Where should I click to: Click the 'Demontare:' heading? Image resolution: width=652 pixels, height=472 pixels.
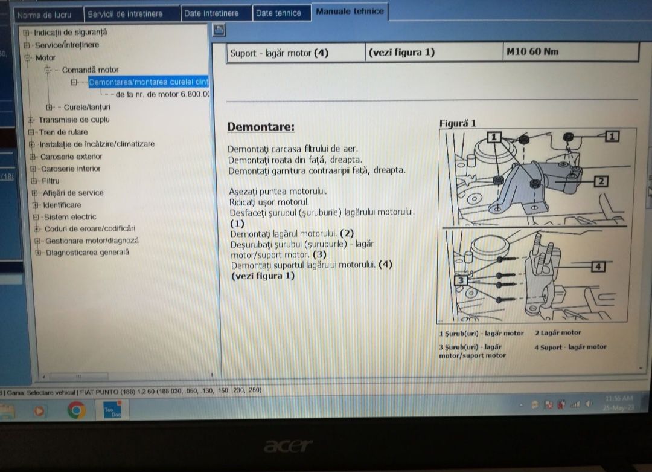pos(261,126)
